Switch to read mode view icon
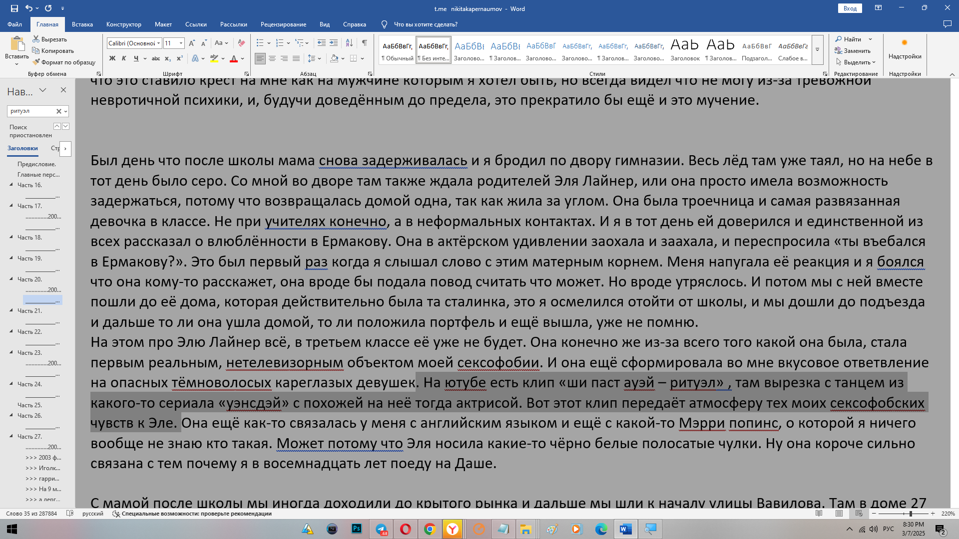The height and width of the screenshot is (539, 959). pos(819,514)
